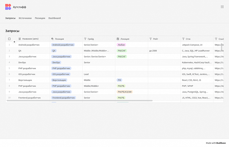Click the Android разработчик position tag
Screen dimensions: 229x147
(x=63, y=45)
